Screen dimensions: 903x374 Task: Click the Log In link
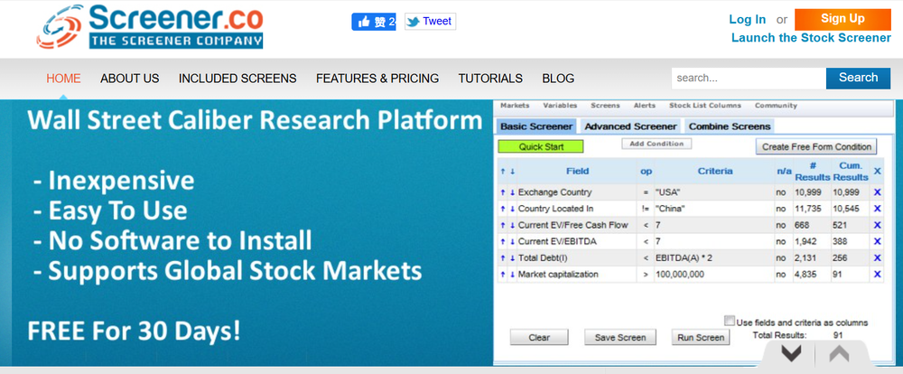pyautogui.click(x=747, y=20)
